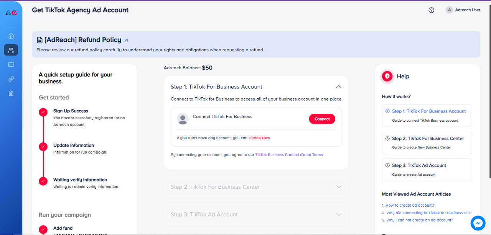This screenshot has height=235, width=491.
Task: Open the Home sidebar icon
Action: (x=11, y=36)
